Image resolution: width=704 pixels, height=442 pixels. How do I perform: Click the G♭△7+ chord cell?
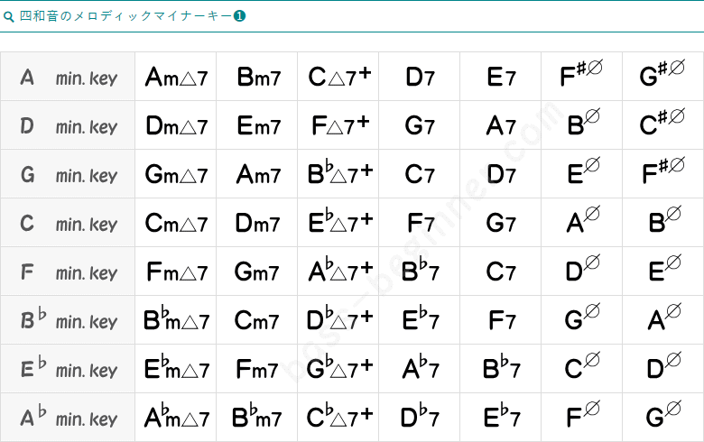tap(338, 370)
